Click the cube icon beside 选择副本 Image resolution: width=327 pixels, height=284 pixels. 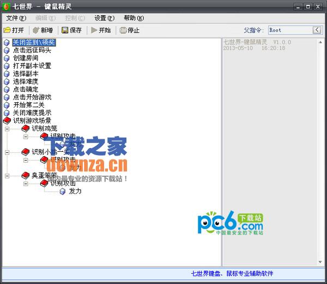7,74
